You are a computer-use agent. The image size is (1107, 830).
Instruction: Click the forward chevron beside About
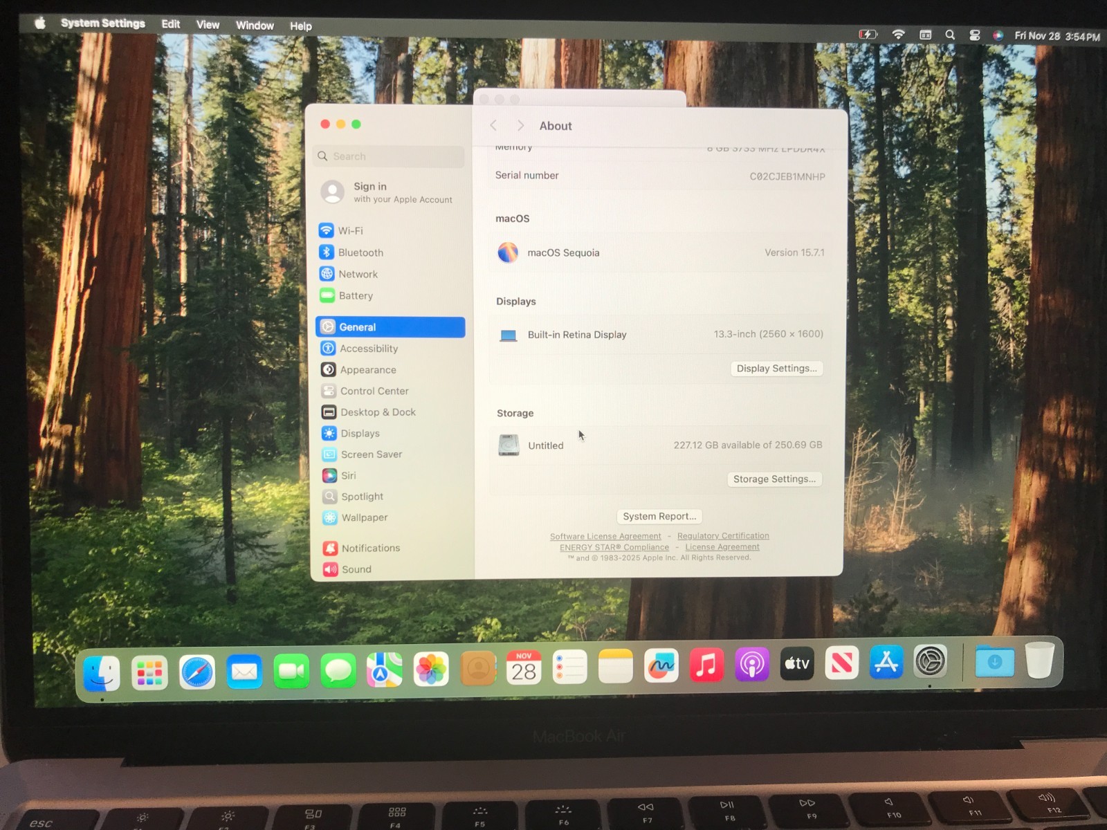[x=520, y=125]
